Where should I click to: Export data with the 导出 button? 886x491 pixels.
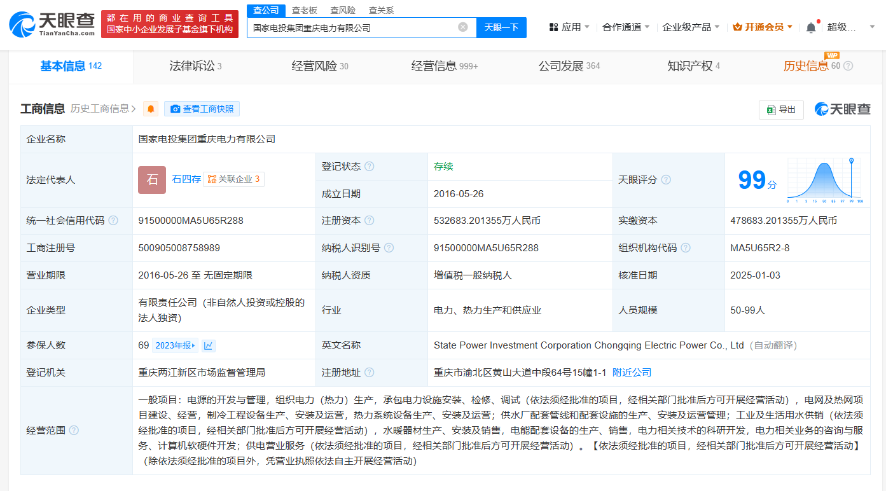click(781, 109)
